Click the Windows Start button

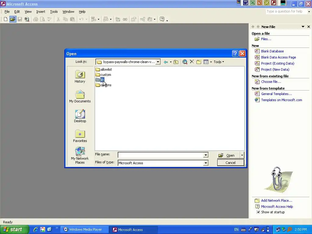(x=14, y=230)
